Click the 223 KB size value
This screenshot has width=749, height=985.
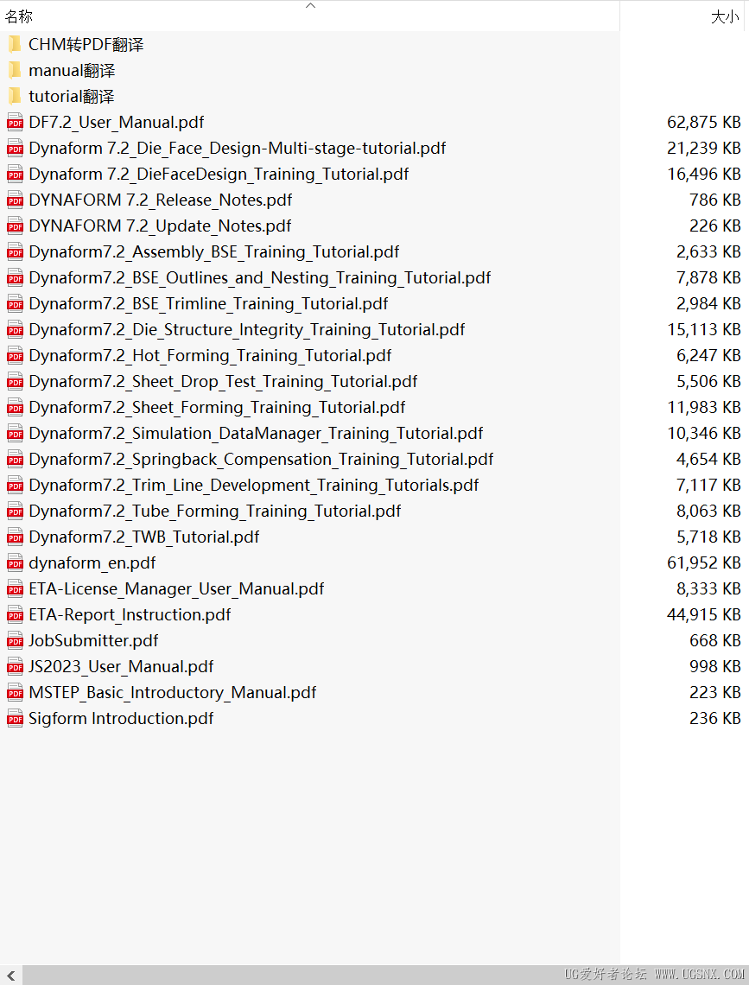click(715, 691)
